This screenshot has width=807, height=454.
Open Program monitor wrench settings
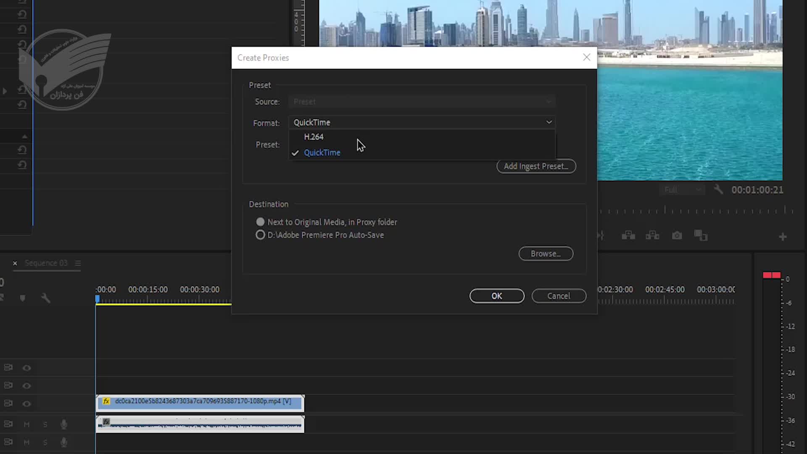point(718,190)
